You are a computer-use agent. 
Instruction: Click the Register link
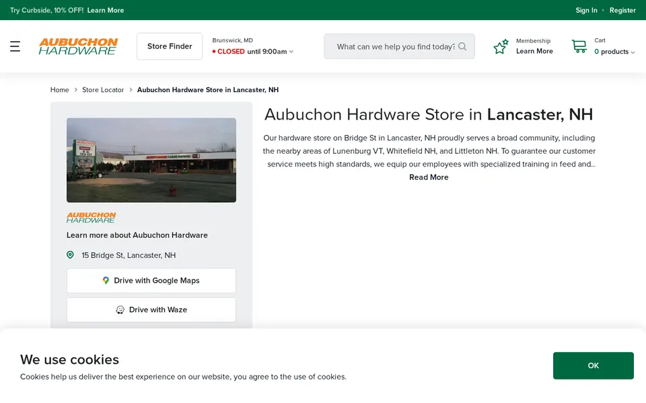click(622, 10)
